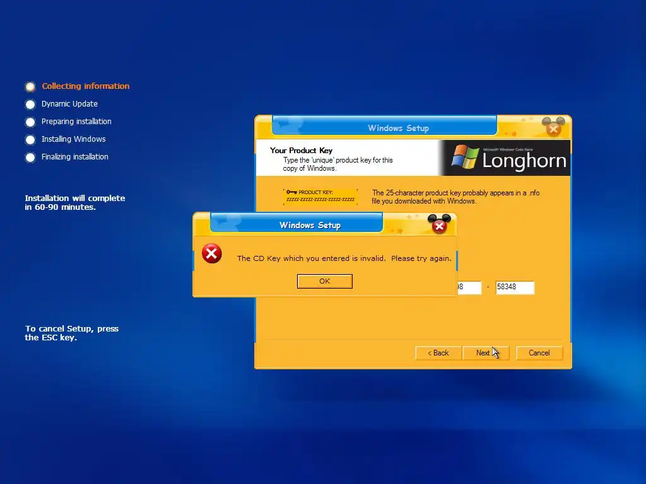Image resolution: width=646 pixels, height=484 pixels.
Task: Click the 'Preparing installation' label
Action: [x=76, y=122]
